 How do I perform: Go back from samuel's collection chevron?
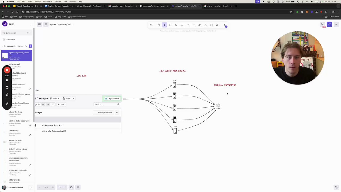click(3, 46)
